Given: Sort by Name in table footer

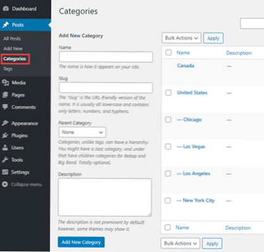Looking at the screenshot, I should pyautogui.click(x=182, y=228).
